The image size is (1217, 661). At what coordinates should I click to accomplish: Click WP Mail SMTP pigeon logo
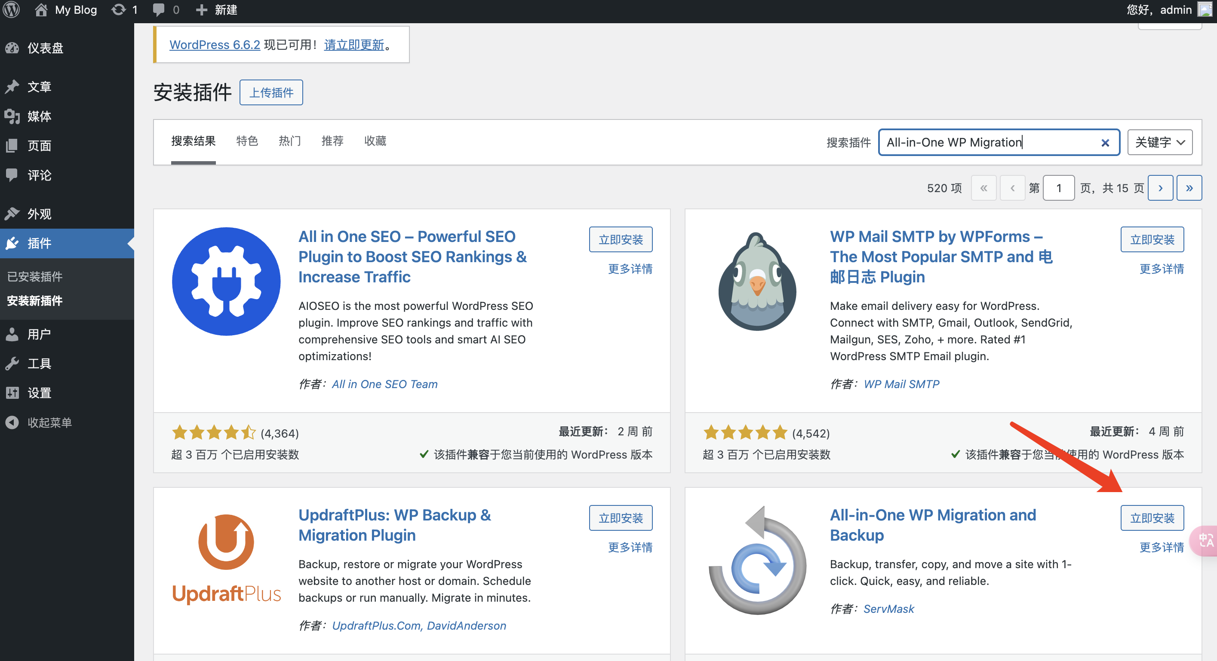click(757, 282)
